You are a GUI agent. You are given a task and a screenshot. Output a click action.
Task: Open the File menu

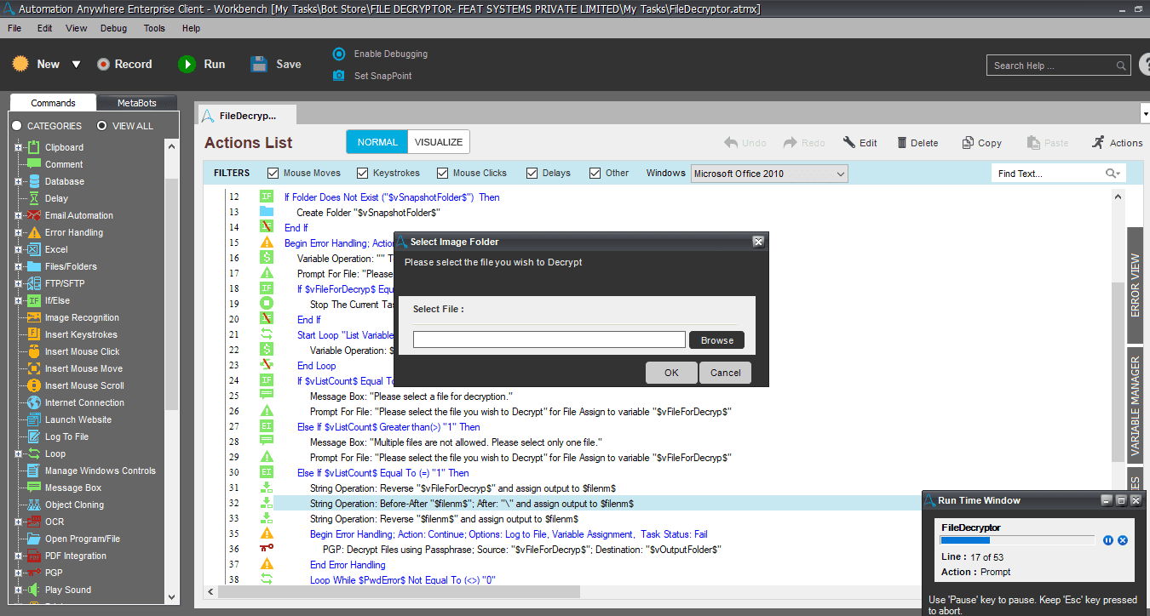click(14, 28)
